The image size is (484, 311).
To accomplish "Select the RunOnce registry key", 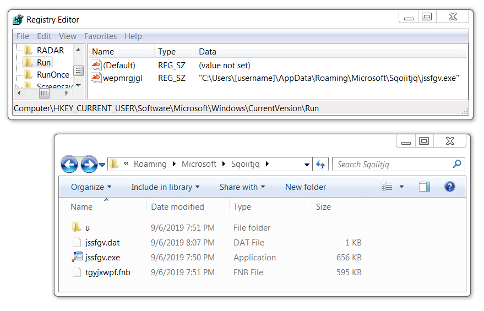I will point(53,75).
